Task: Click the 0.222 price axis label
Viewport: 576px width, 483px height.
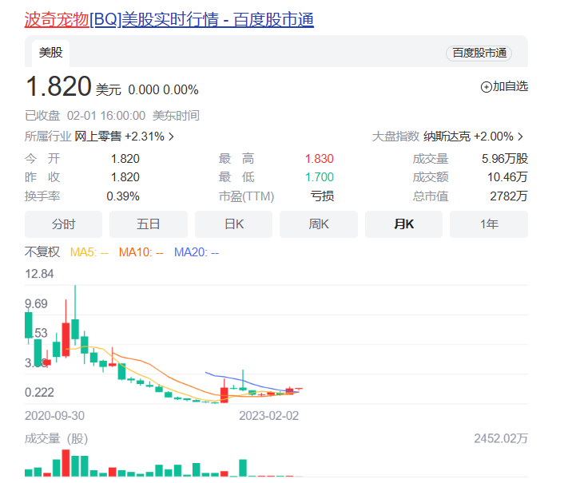Action: click(x=39, y=393)
